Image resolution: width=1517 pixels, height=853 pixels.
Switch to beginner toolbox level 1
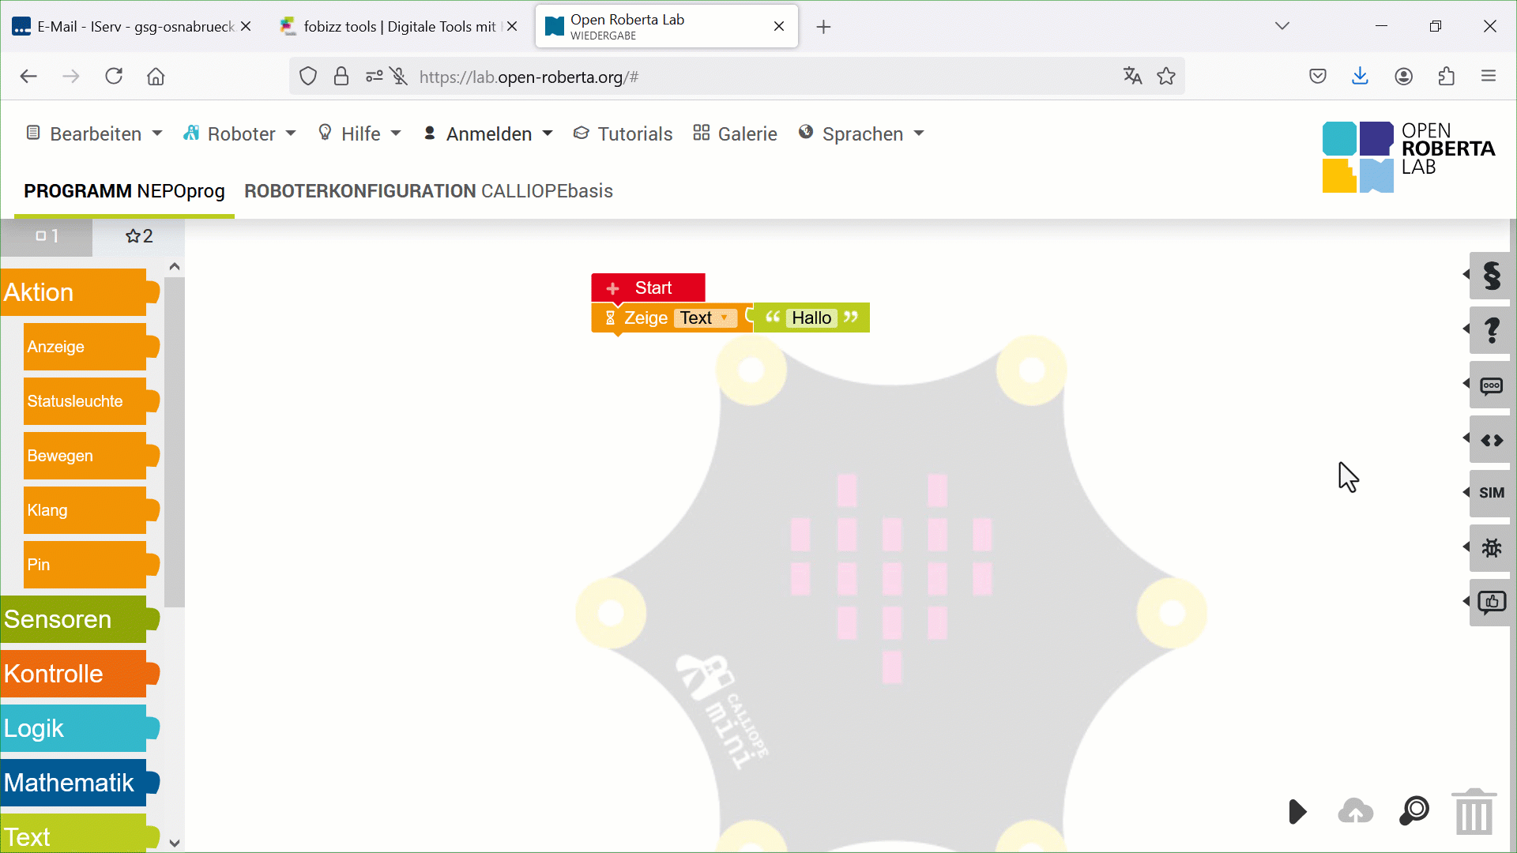click(x=47, y=236)
